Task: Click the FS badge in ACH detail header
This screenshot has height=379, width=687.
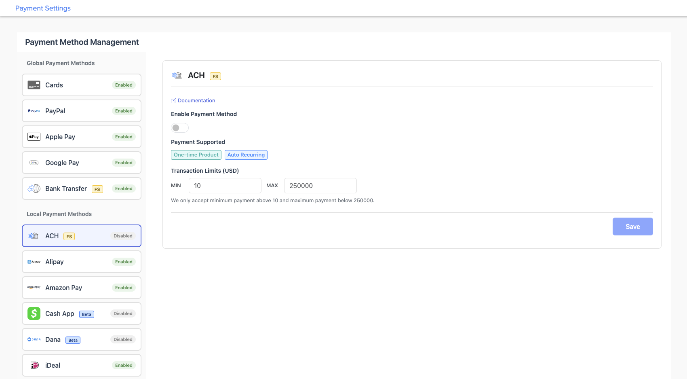Action: [x=215, y=76]
